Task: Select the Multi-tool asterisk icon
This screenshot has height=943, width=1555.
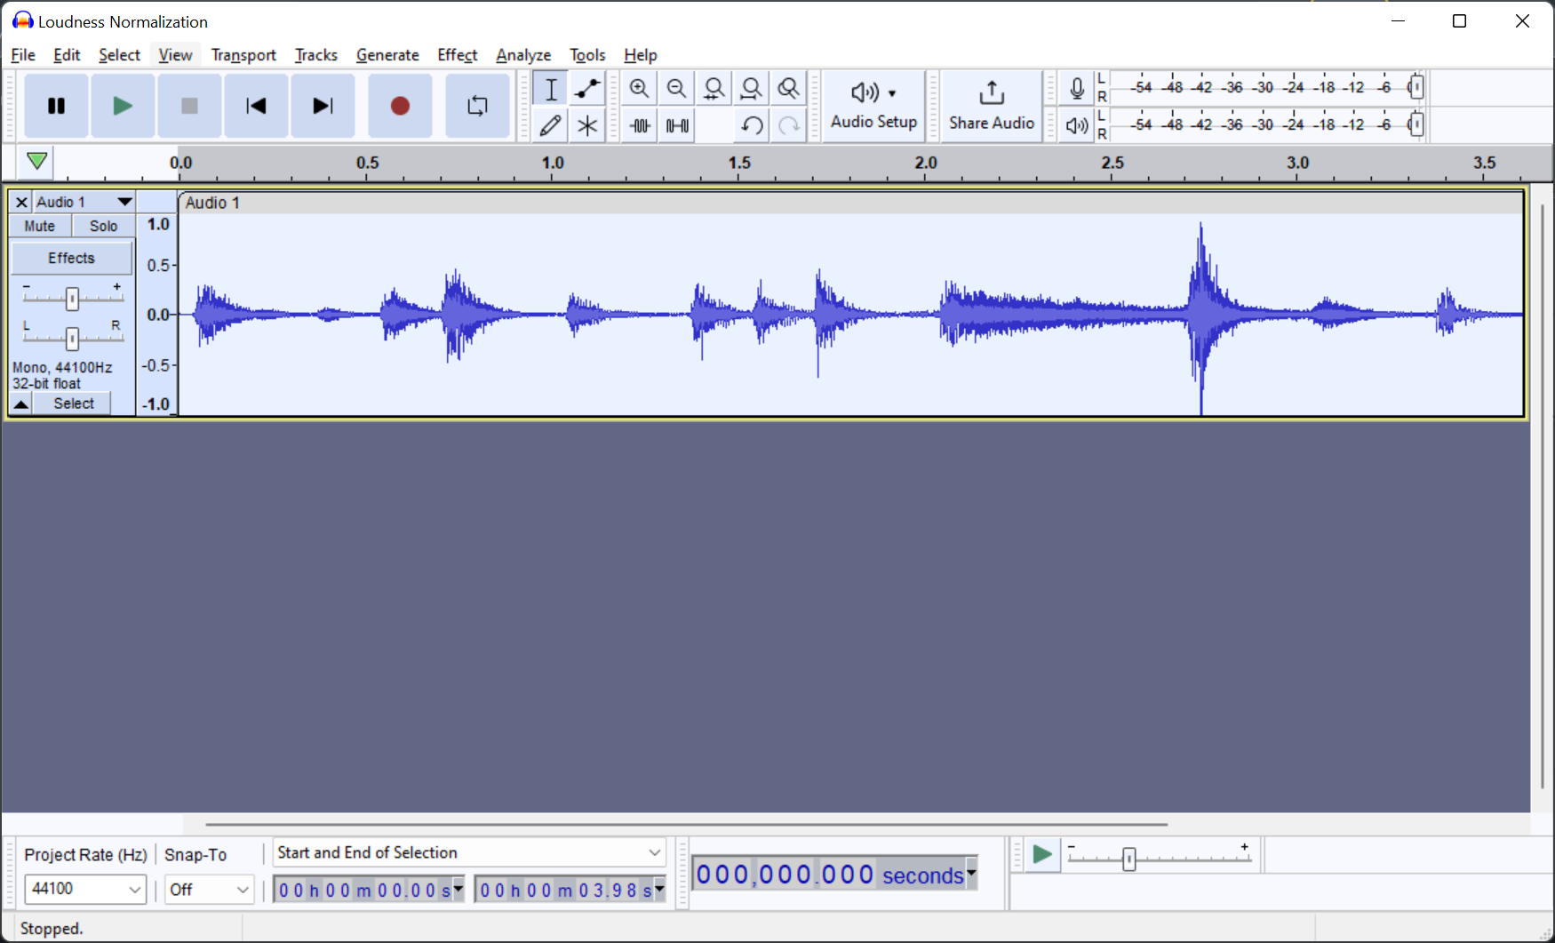Action: (587, 125)
